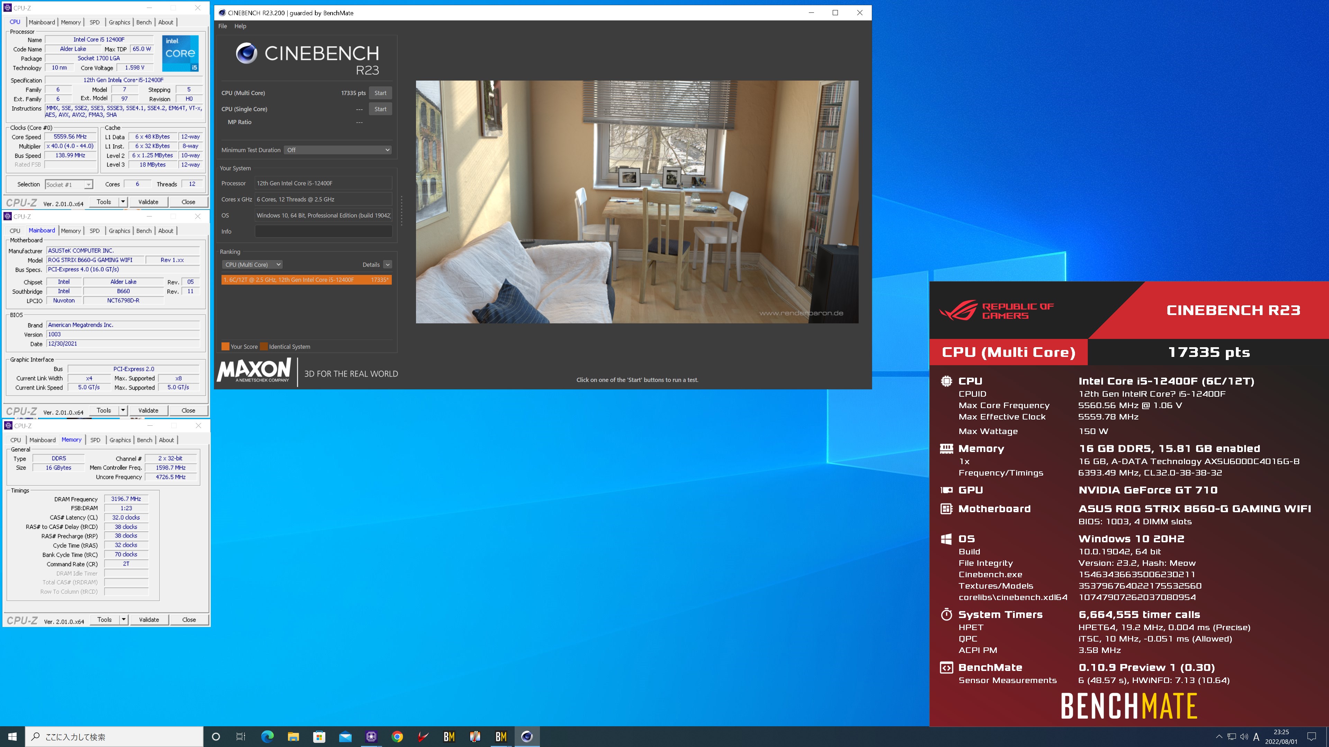Switch to Bench tab in top CPU-Z window
Image resolution: width=1329 pixels, height=747 pixels.
(x=144, y=22)
